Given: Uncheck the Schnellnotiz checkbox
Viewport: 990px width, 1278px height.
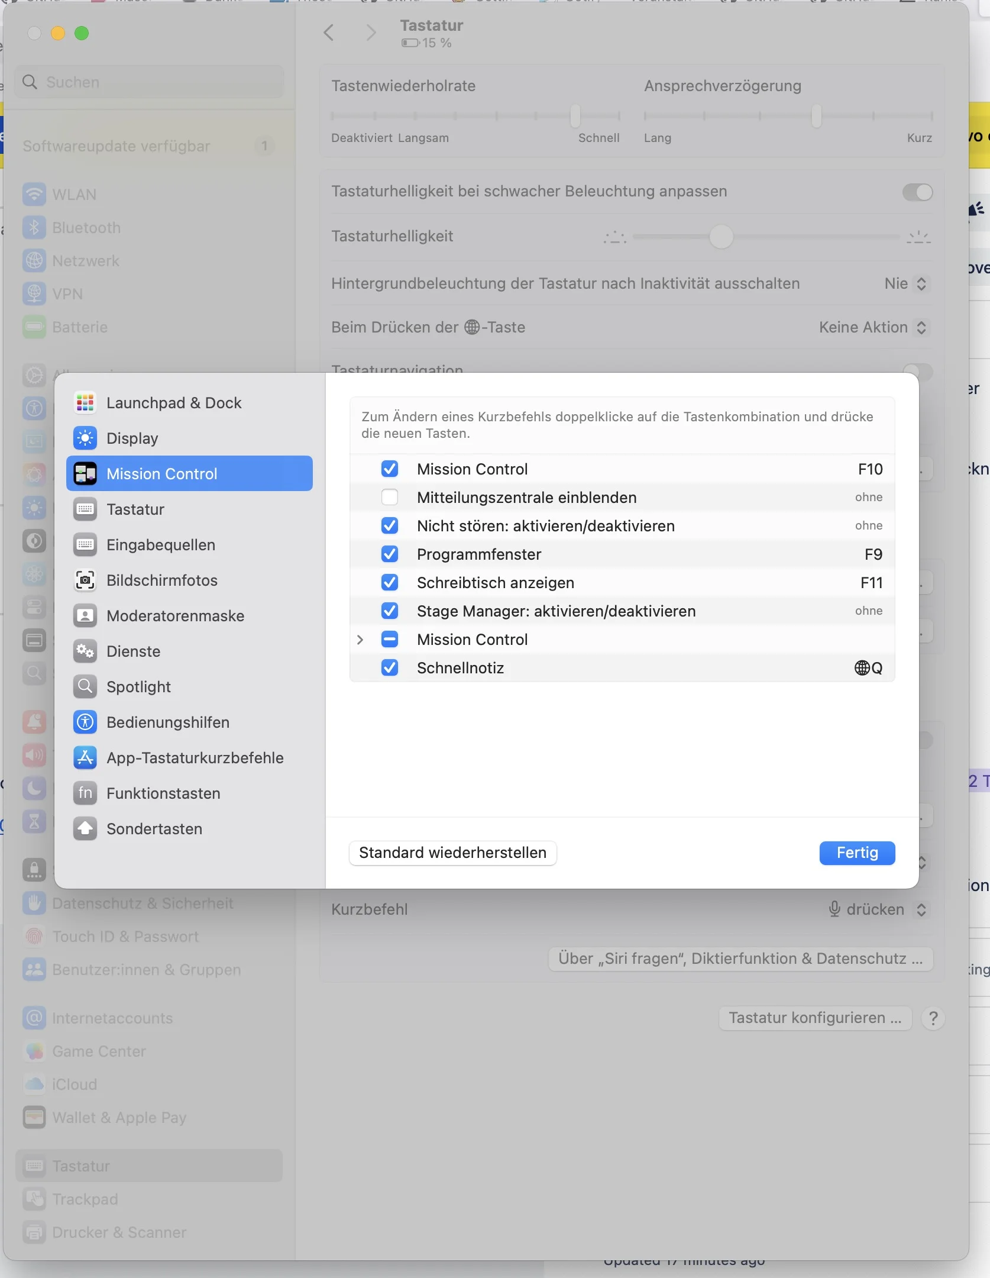Looking at the screenshot, I should [390, 668].
